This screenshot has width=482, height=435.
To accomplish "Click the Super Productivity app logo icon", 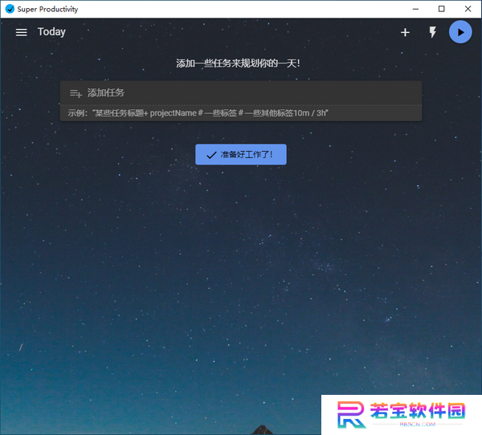I will point(10,9).
